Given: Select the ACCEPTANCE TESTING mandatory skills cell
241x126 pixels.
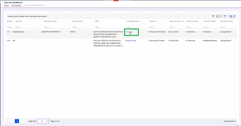Looking at the screenshot, I should pyautogui.click(x=51, y=32).
